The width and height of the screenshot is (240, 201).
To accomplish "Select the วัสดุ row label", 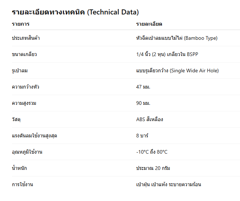I will point(16,119).
